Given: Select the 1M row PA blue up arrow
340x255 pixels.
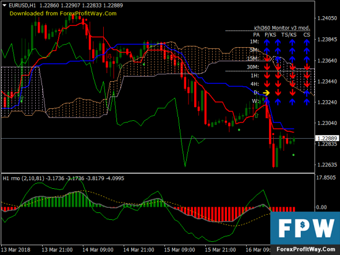Looking at the screenshot, I should 267,42.
